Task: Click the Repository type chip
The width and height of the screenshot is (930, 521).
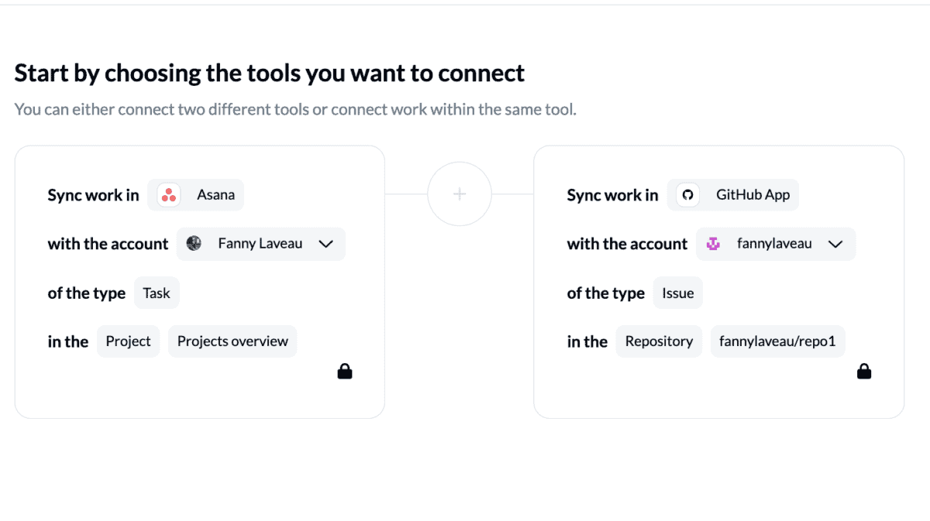Action: [x=659, y=341]
